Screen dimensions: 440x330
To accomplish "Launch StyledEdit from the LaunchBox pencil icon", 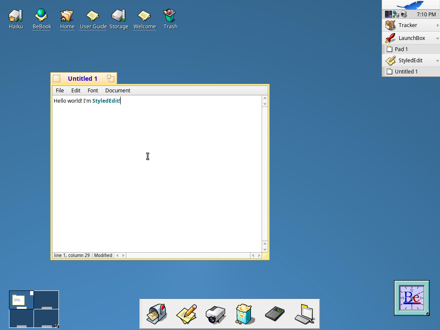I will click(186, 314).
